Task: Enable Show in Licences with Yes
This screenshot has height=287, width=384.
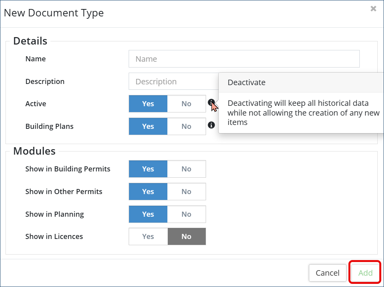Action: coord(148,237)
